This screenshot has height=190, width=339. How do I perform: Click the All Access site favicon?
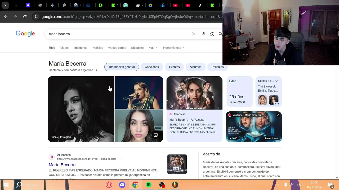click(52, 157)
